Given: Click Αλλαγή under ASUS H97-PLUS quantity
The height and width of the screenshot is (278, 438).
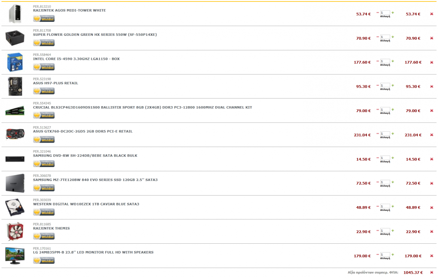Looking at the screenshot, I should (x=385, y=89).
